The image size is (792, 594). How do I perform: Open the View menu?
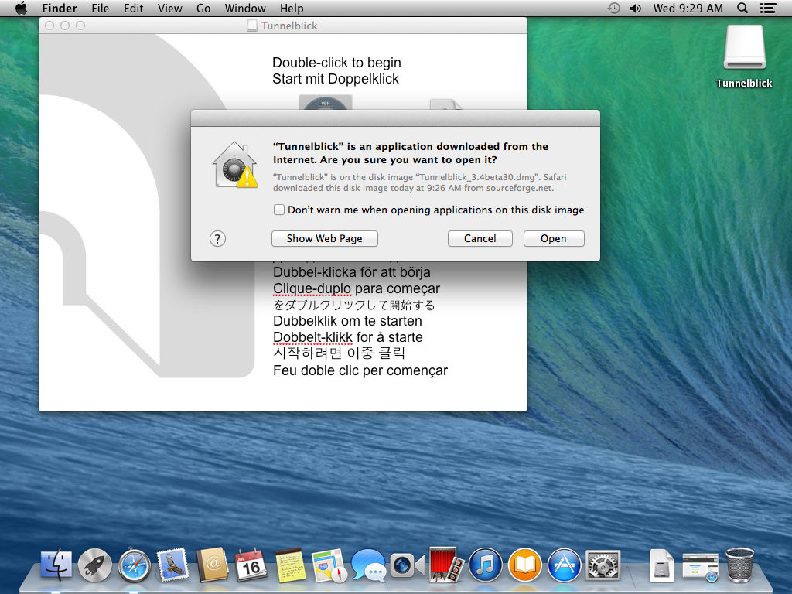coord(169,8)
